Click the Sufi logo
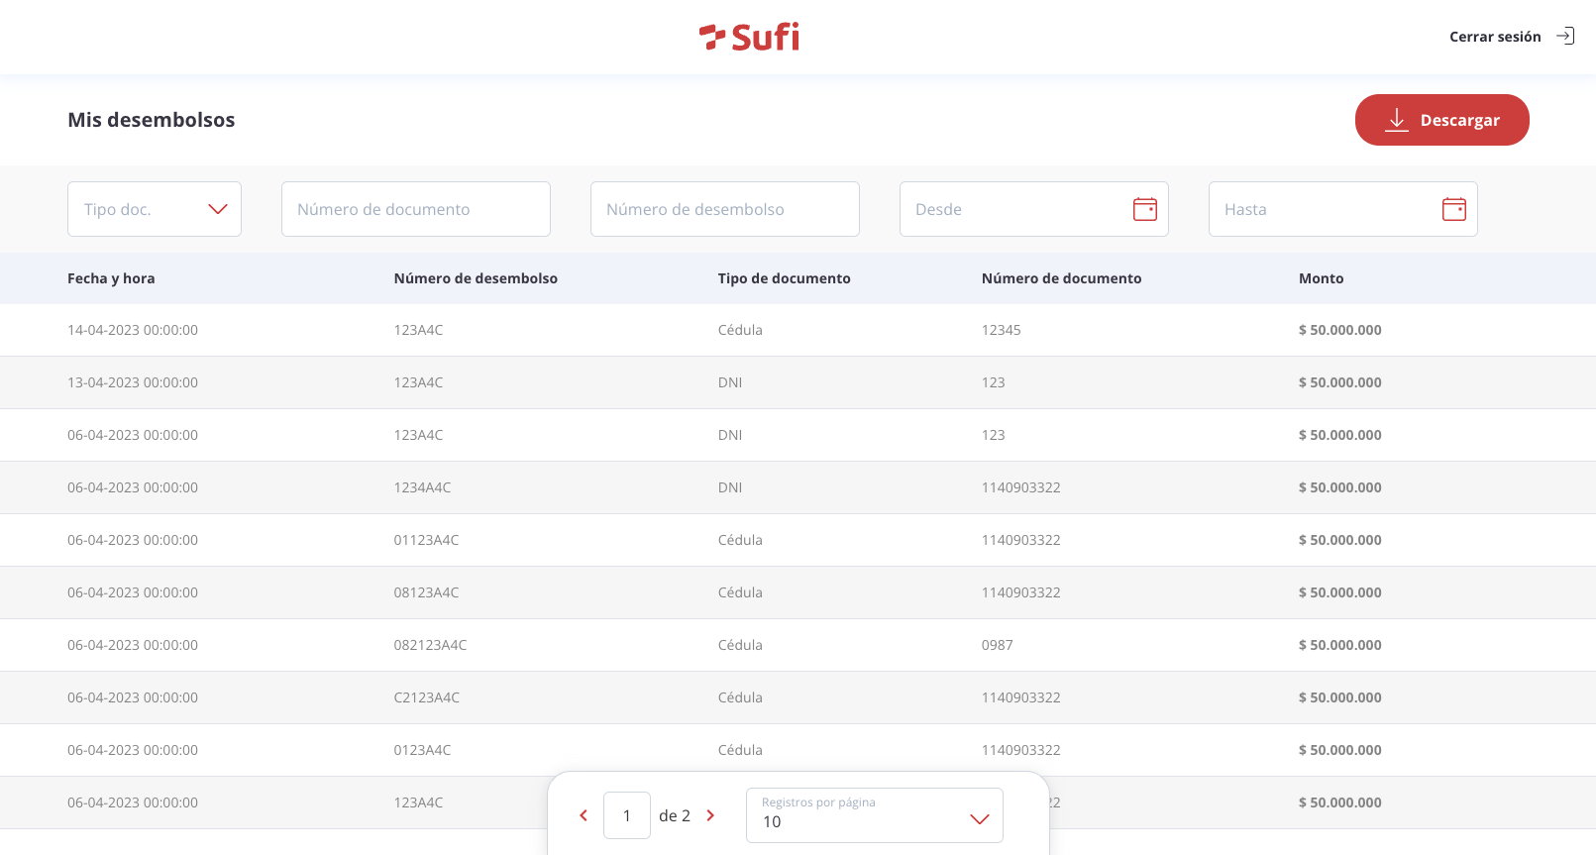This screenshot has height=855, width=1596. [x=749, y=37]
